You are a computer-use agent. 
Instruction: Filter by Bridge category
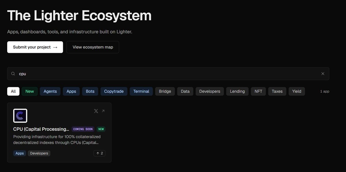coord(165,91)
